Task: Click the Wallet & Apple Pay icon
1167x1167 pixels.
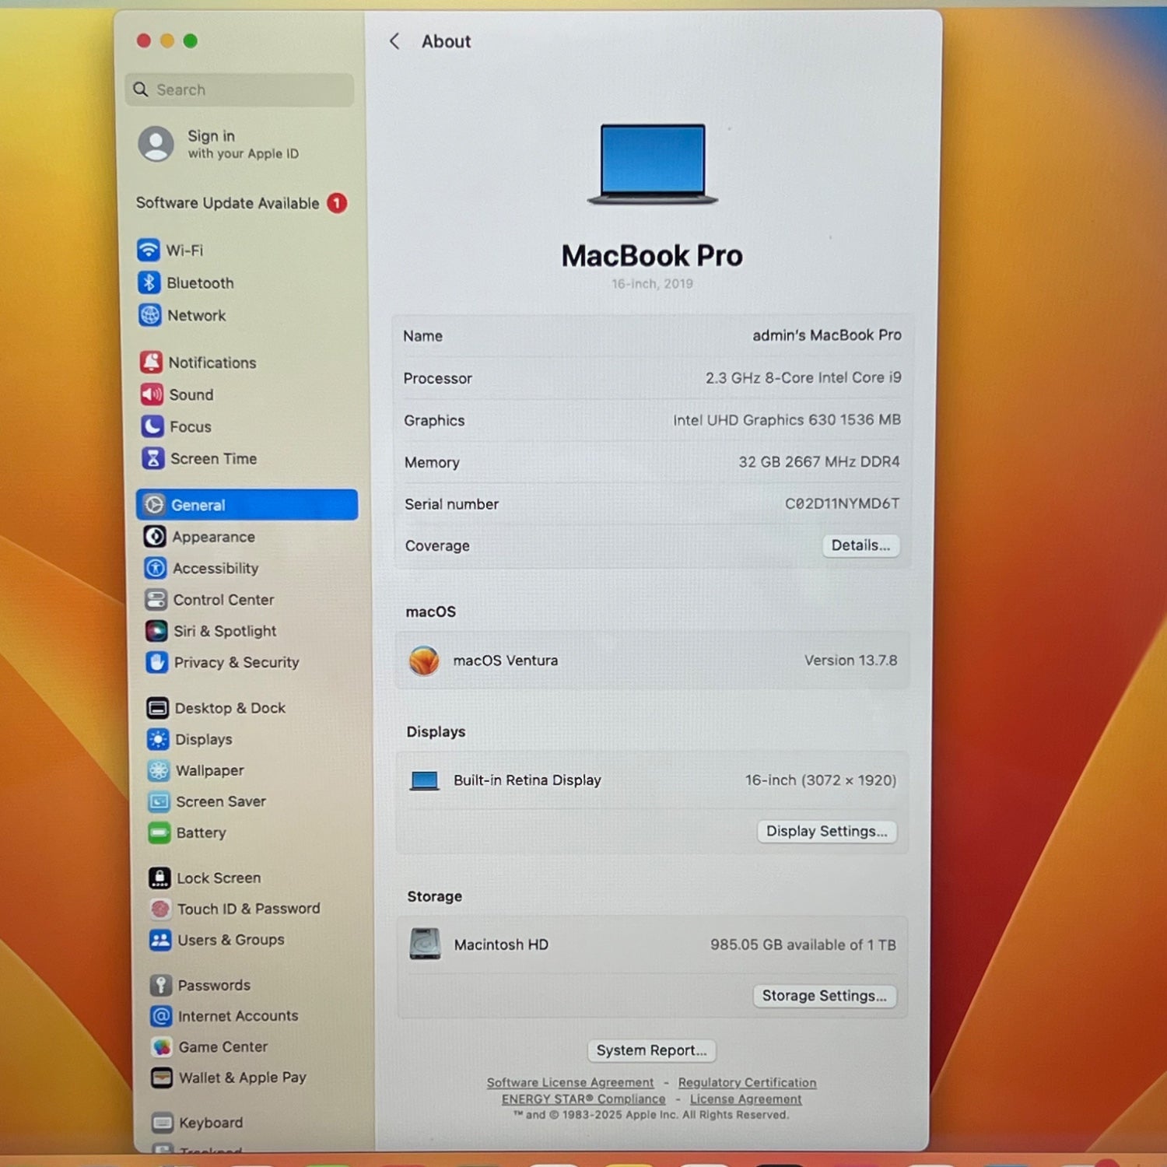Action: pyautogui.click(x=162, y=1078)
